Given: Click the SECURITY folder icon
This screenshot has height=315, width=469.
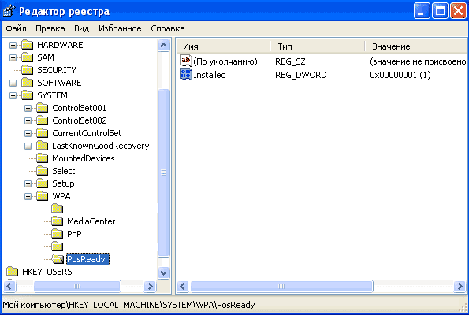Looking at the screenshot, I should point(28,70).
